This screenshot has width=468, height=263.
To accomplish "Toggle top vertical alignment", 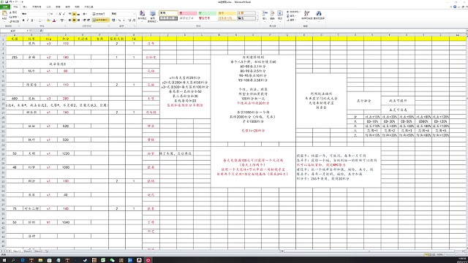I will tap(70, 14).
